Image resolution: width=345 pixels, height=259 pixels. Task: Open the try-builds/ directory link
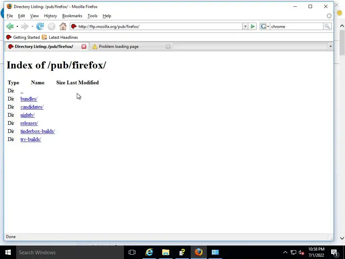[x=31, y=139]
